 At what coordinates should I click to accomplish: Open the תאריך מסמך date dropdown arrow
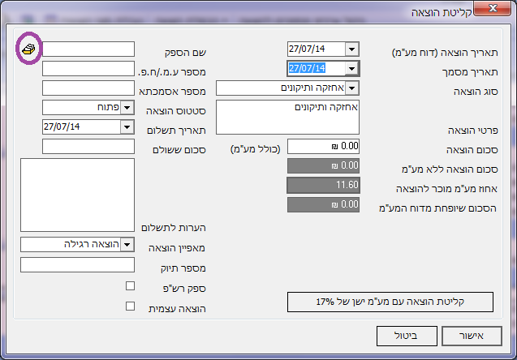coord(352,69)
